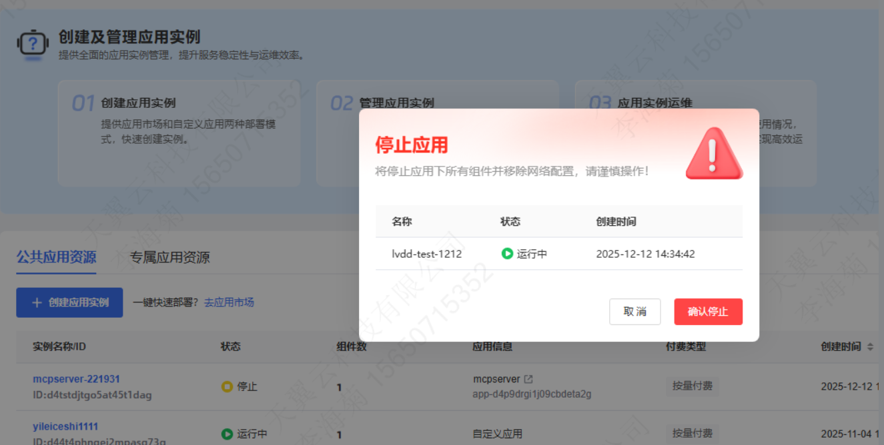The height and width of the screenshot is (445, 884).
Task: Open the mcpserver-221931 instance link
Action: [x=76, y=379]
